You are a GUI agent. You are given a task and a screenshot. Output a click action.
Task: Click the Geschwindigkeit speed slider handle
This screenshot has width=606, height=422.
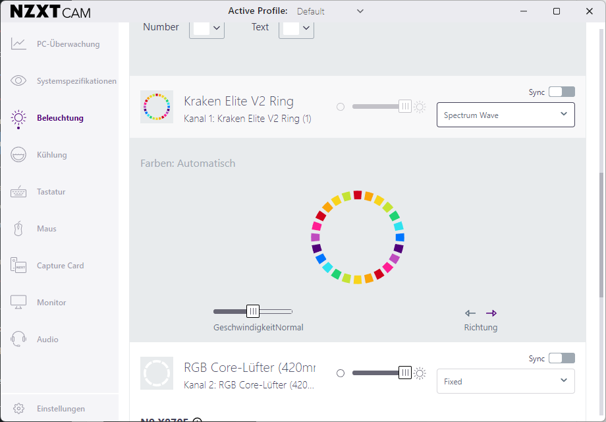(253, 311)
